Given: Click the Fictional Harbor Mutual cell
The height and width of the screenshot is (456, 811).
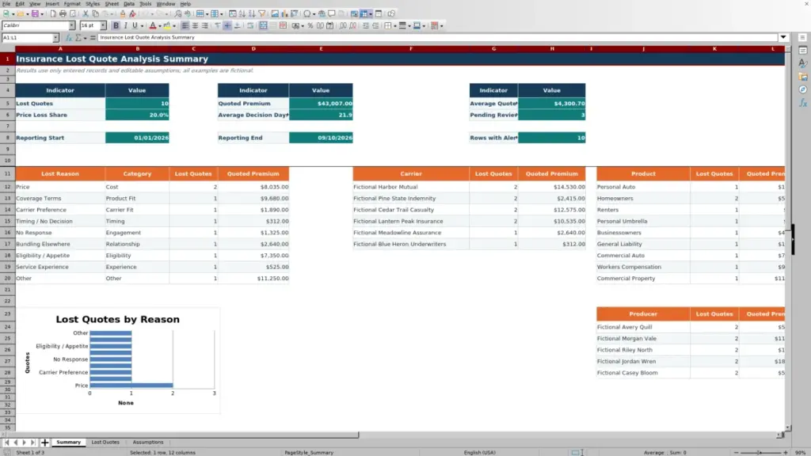Looking at the screenshot, I should tap(411, 187).
